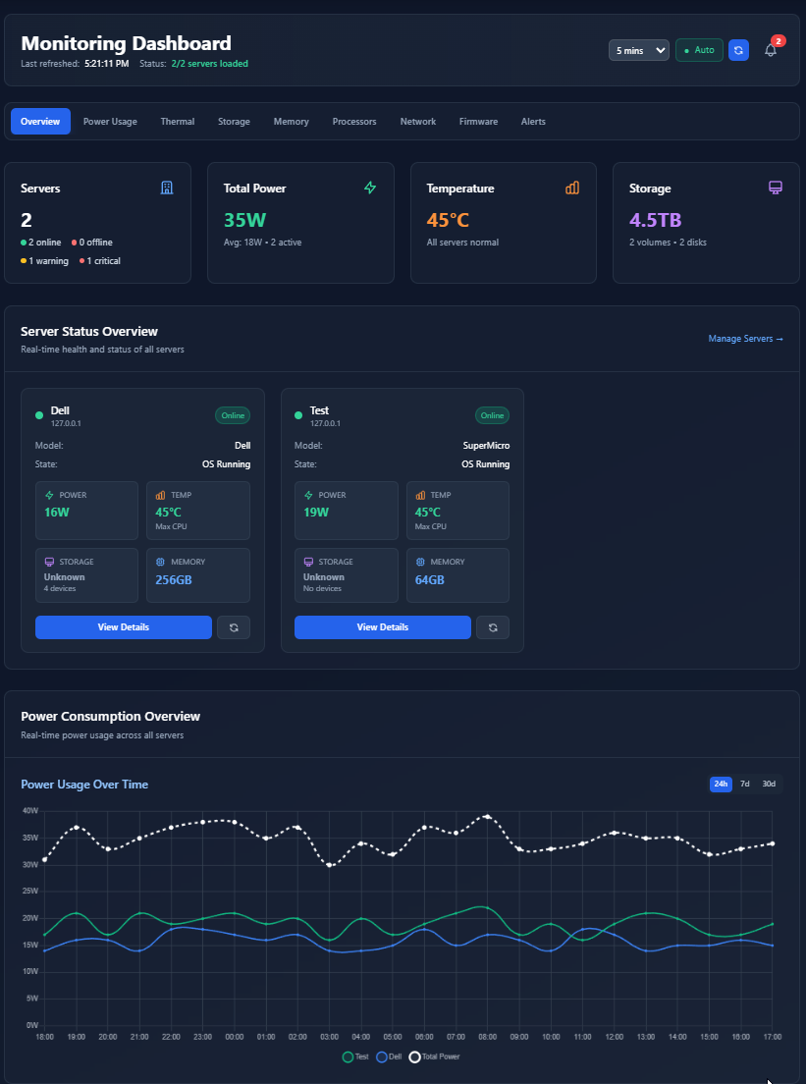Toggle the Auto refresh button

pyautogui.click(x=699, y=50)
